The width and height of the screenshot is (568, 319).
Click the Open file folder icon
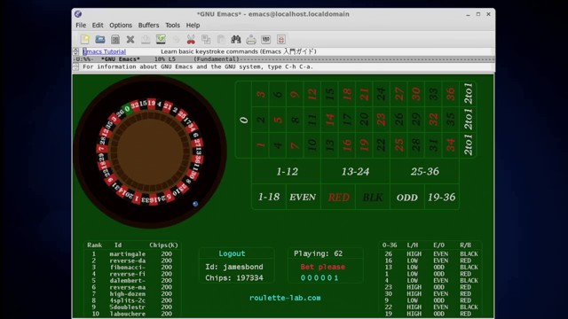coord(100,39)
